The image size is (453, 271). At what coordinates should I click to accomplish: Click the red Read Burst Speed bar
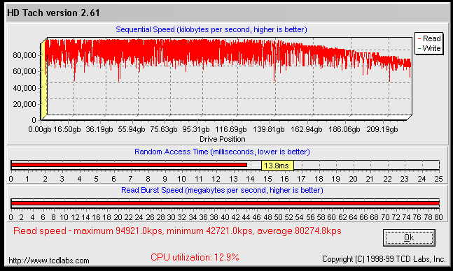pos(225,203)
